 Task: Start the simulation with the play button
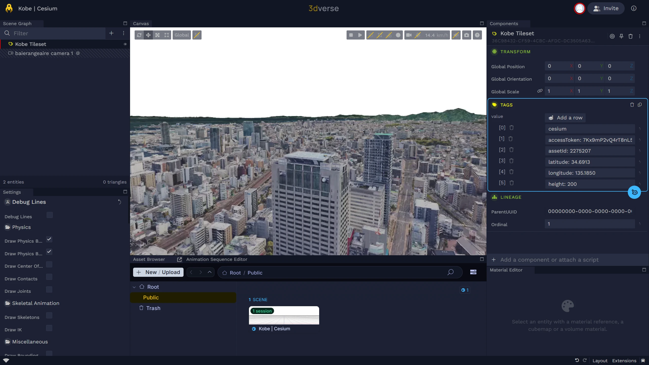[360, 35]
